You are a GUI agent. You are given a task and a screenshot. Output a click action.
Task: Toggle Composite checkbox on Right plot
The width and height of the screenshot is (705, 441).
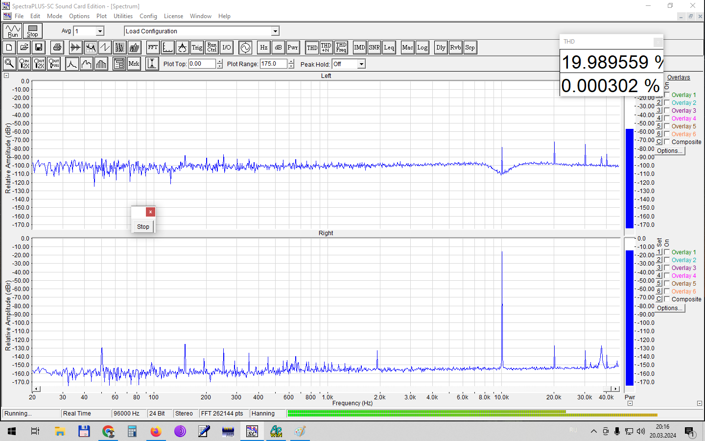pyautogui.click(x=667, y=299)
